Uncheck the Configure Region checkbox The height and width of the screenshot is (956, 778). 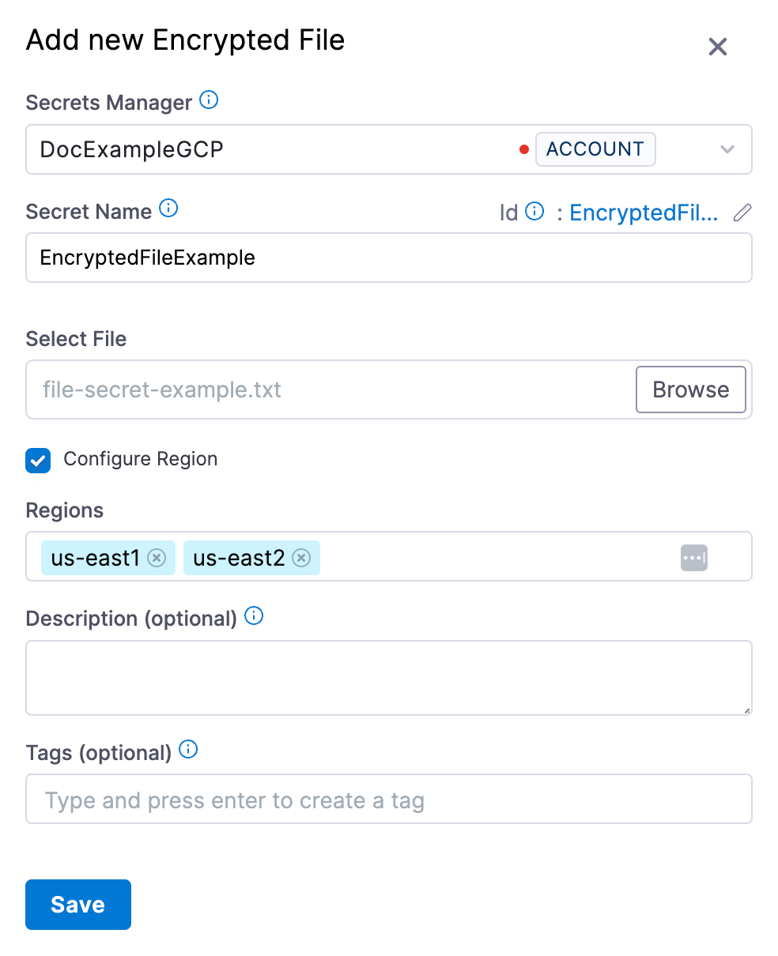point(38,460)
